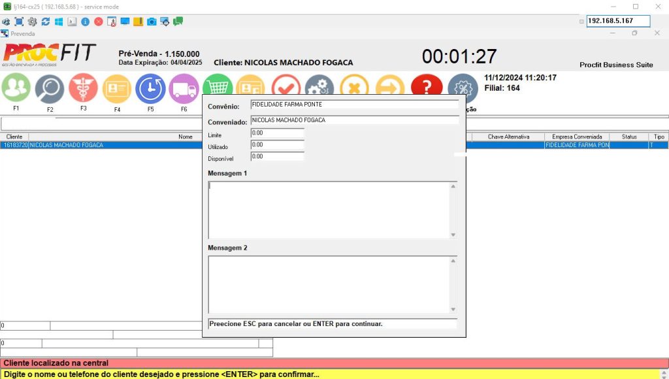Click Mensagem 2 scrollbar up arrow
Image resolution: width=669 pixels, height=379 pixels.
click(x=453, y=261)
